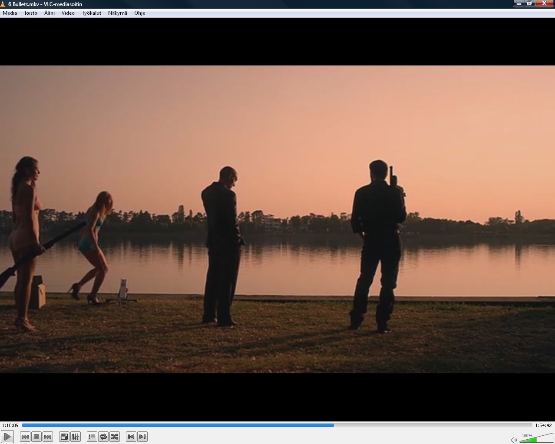Open the Ohje menu
This screenshot has width=555, height=444.
[139, 13]
